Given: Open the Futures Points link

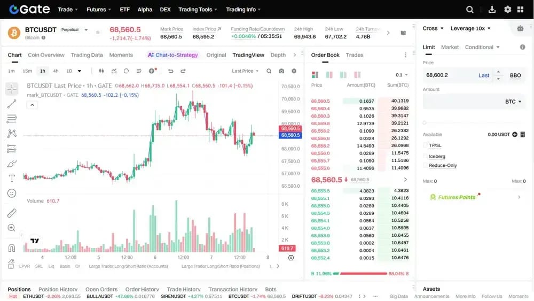Looking at the screenshot, I should [x=457, y=197].
